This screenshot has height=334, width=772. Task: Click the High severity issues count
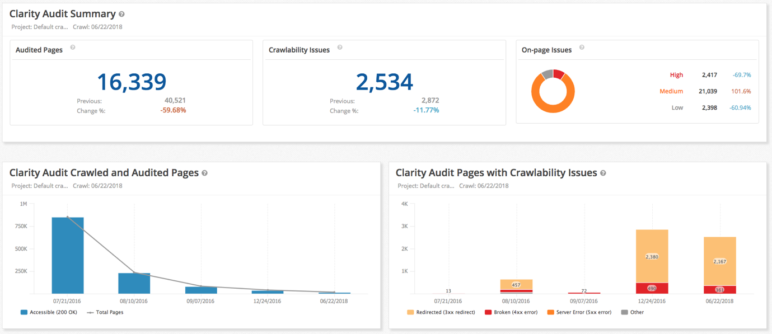click(x=710, y=74)
